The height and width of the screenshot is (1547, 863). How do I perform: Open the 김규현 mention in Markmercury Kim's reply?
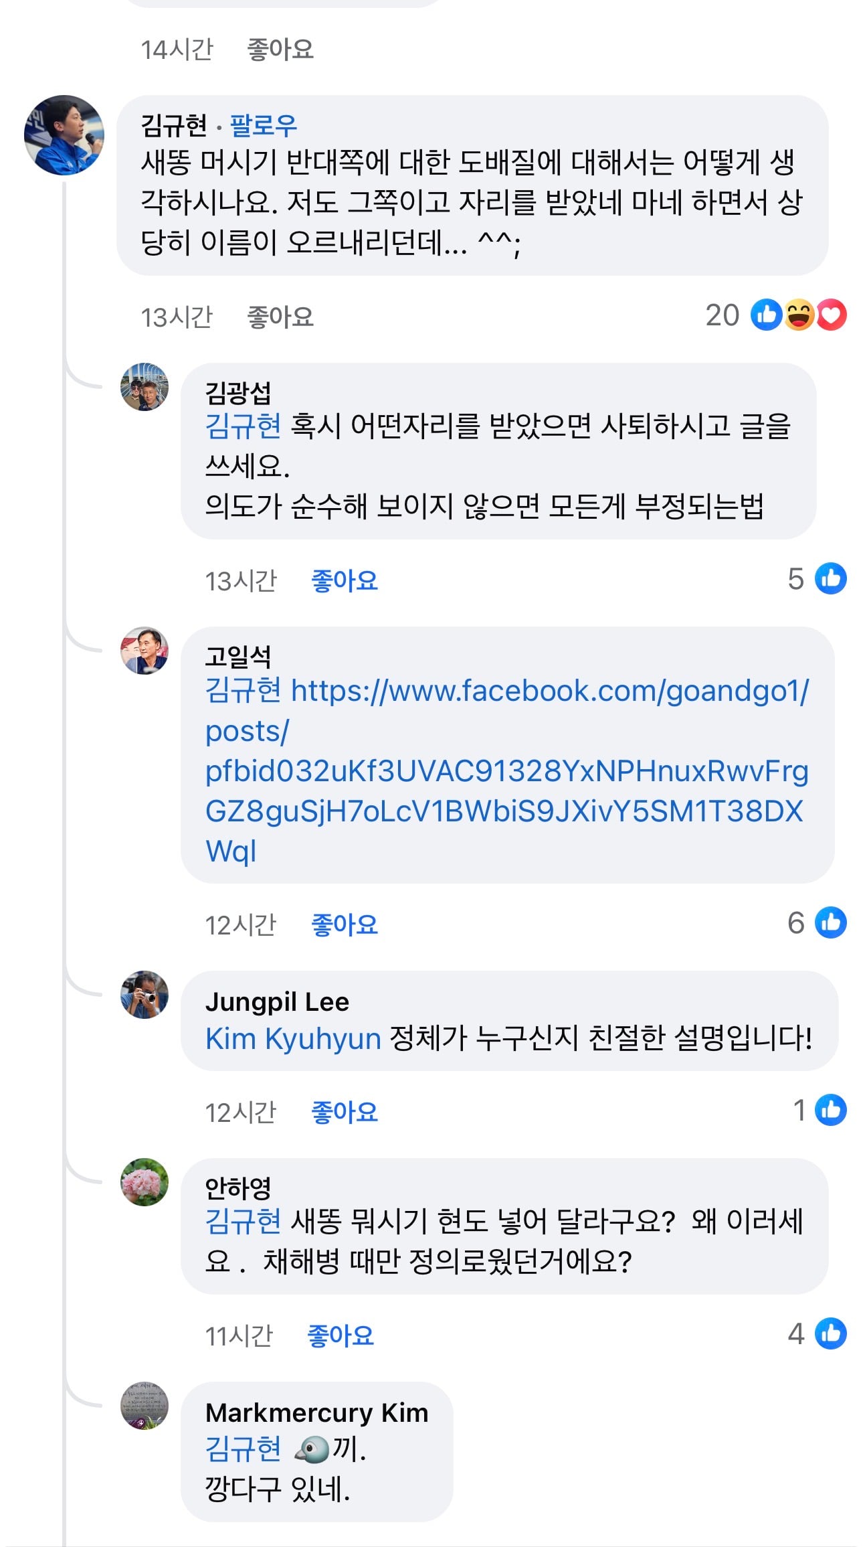click(x=243, y=1449)
